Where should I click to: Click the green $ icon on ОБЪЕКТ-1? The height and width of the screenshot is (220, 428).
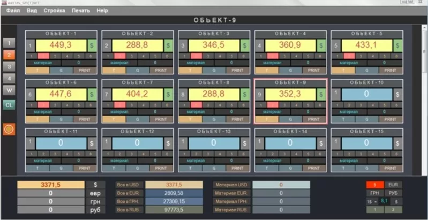click(x=92, y=46)
